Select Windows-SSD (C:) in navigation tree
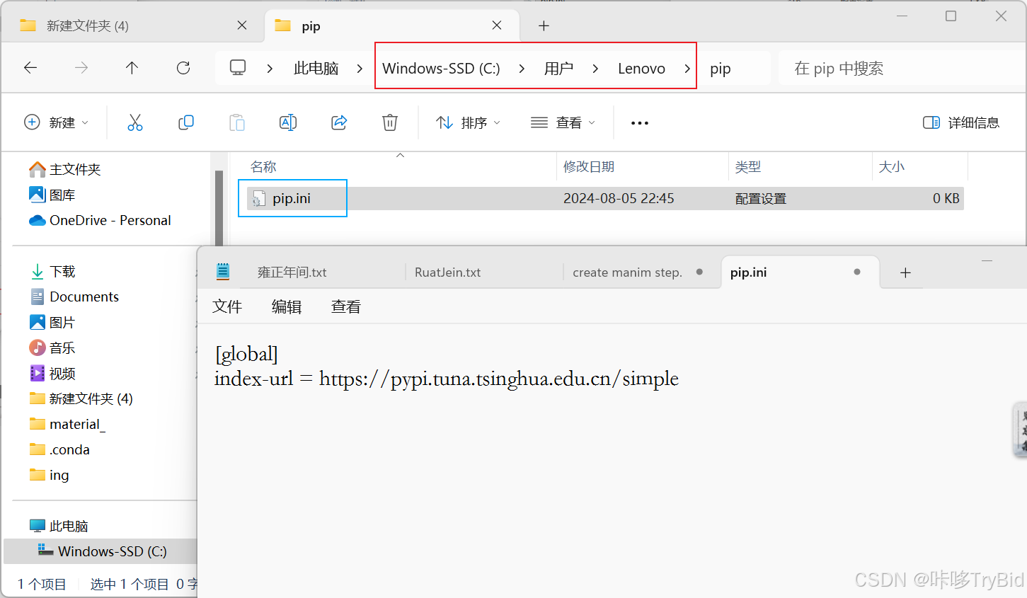 pos(102,551)
